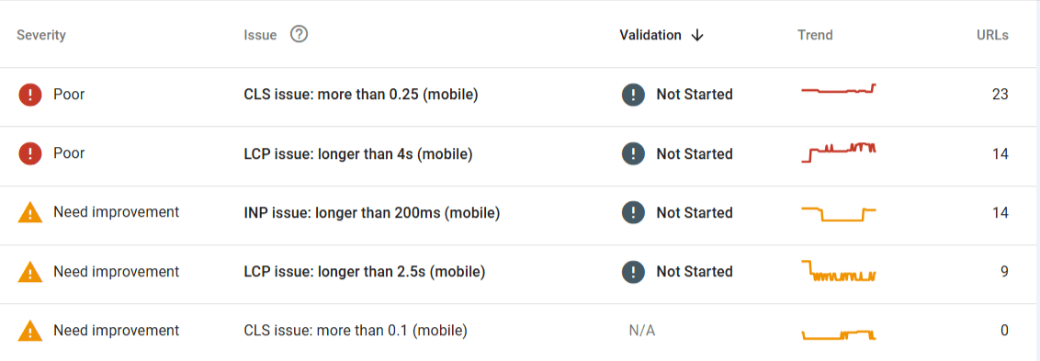Sort by the Validation column header
Viewport: 1040px width, 361px height.
[x=650, y=36]
